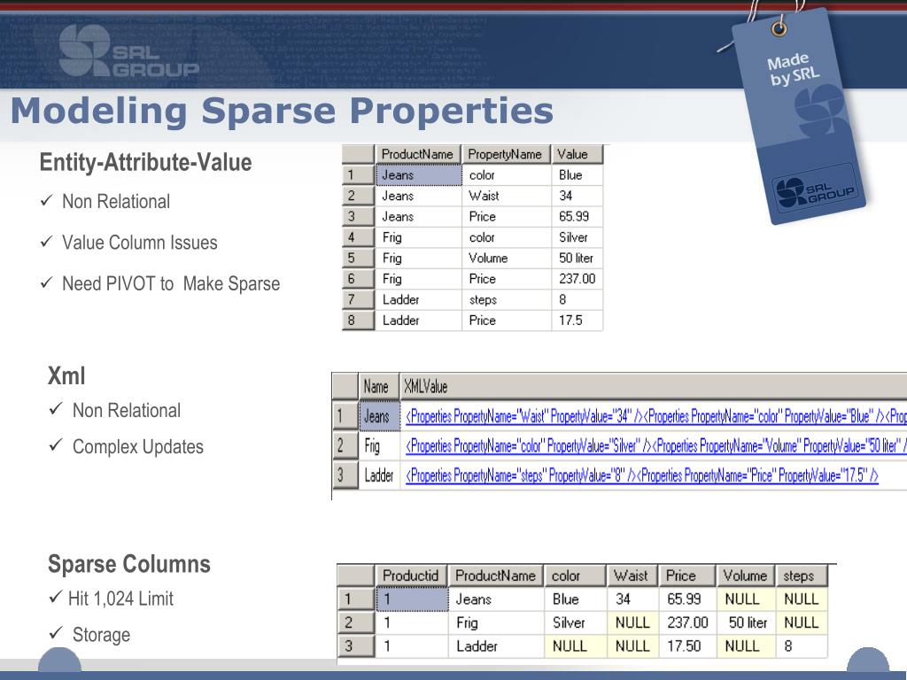Select the Jeans cell in sparse table
Image resolution: width=907 pixels, height=680 pixels.
click(x=496, y=599)
